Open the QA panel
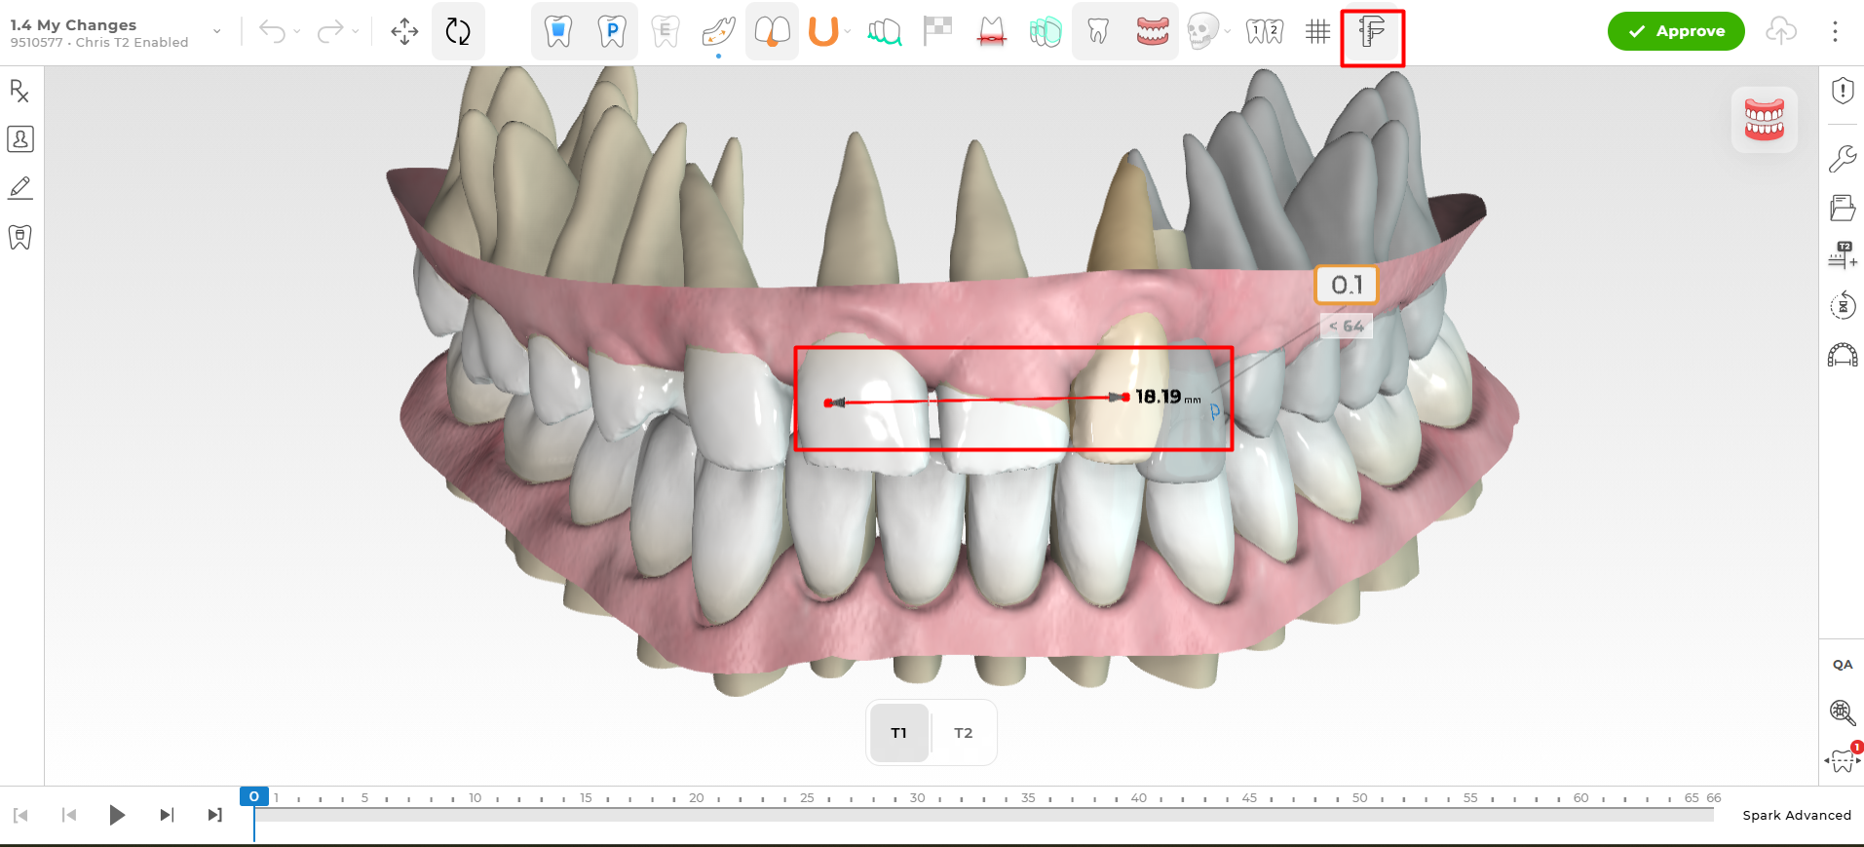The width and height of the screenshot is (1864, 847). 1842,665
